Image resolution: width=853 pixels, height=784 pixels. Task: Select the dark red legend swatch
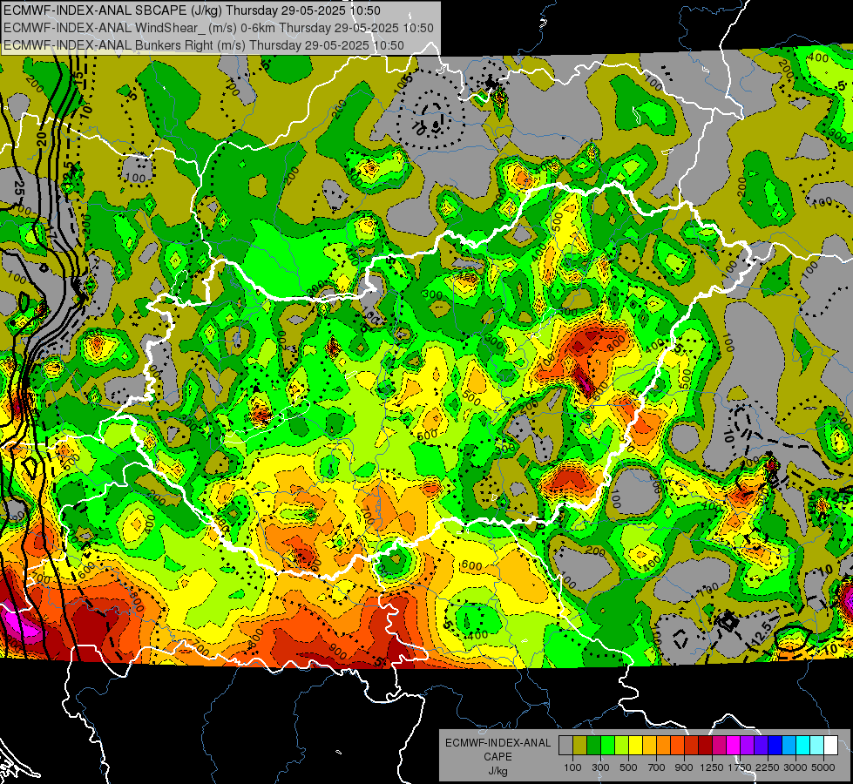click(x=706, y=745)
